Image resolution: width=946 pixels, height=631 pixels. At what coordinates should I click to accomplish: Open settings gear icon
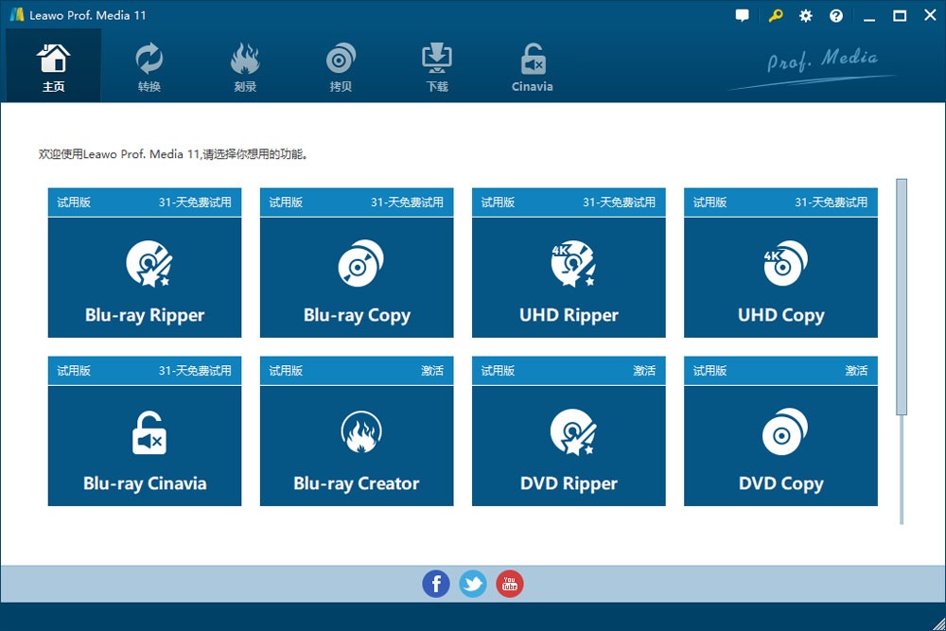[805, 16]
